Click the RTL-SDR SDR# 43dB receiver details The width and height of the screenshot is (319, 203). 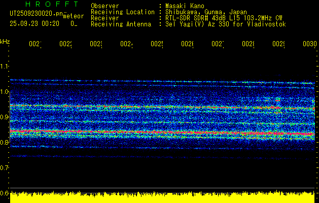pyautogui.click(x=224, y=18)
